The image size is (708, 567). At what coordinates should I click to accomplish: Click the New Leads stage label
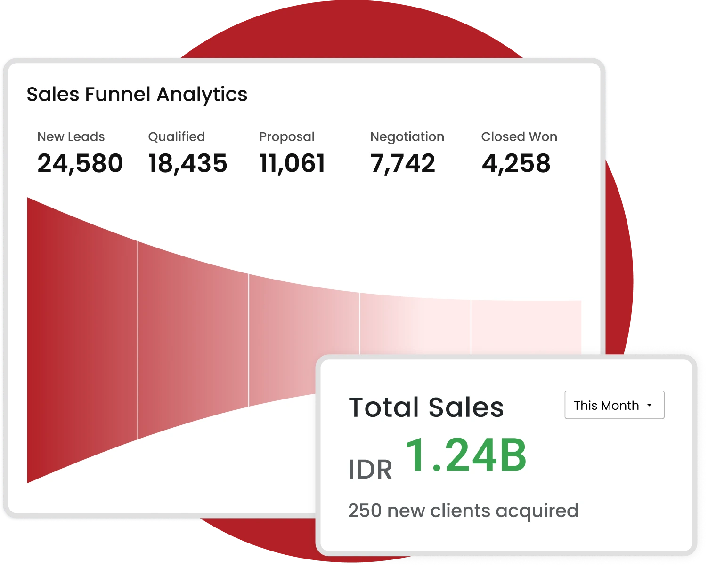pyautogui.click(x=71, y=137)
